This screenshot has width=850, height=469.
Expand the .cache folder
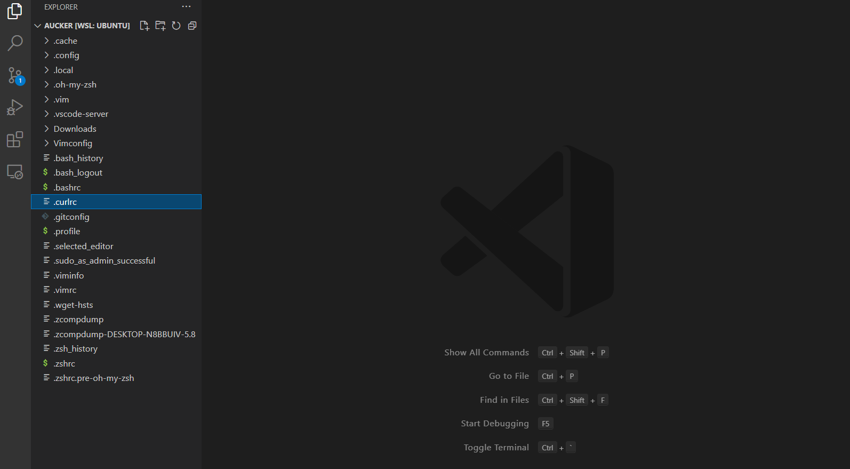click(116, 41)
